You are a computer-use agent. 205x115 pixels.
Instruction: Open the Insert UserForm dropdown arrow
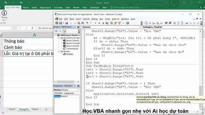pos(63,23)
